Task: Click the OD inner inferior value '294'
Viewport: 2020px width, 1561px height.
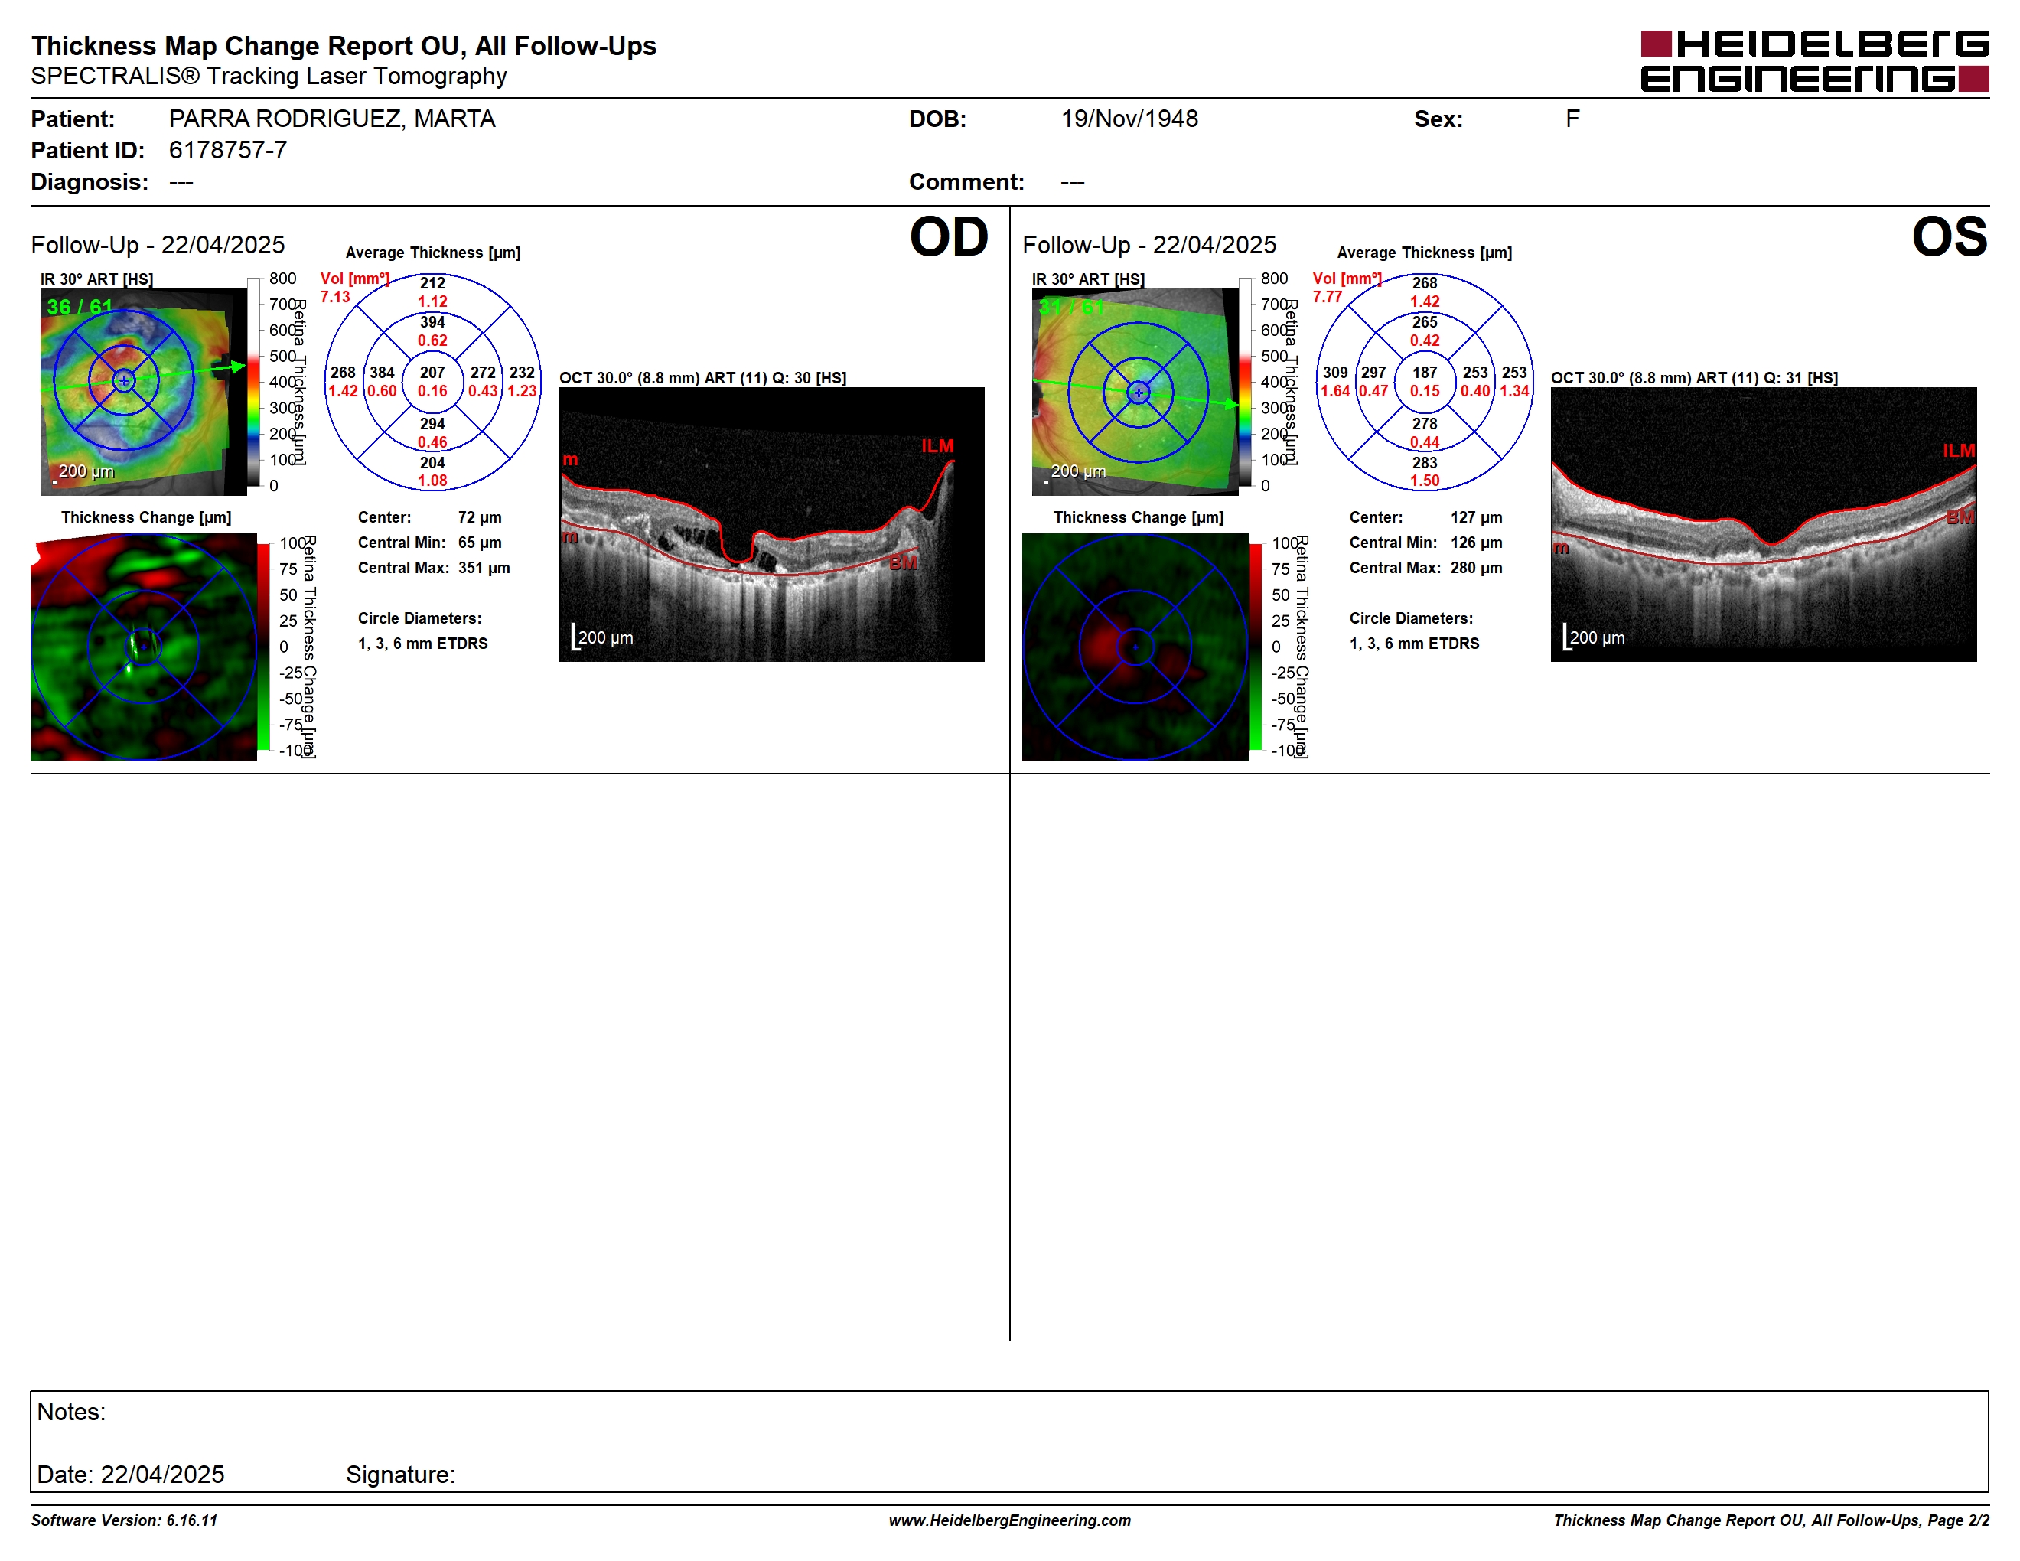Action: pos(432,424)
